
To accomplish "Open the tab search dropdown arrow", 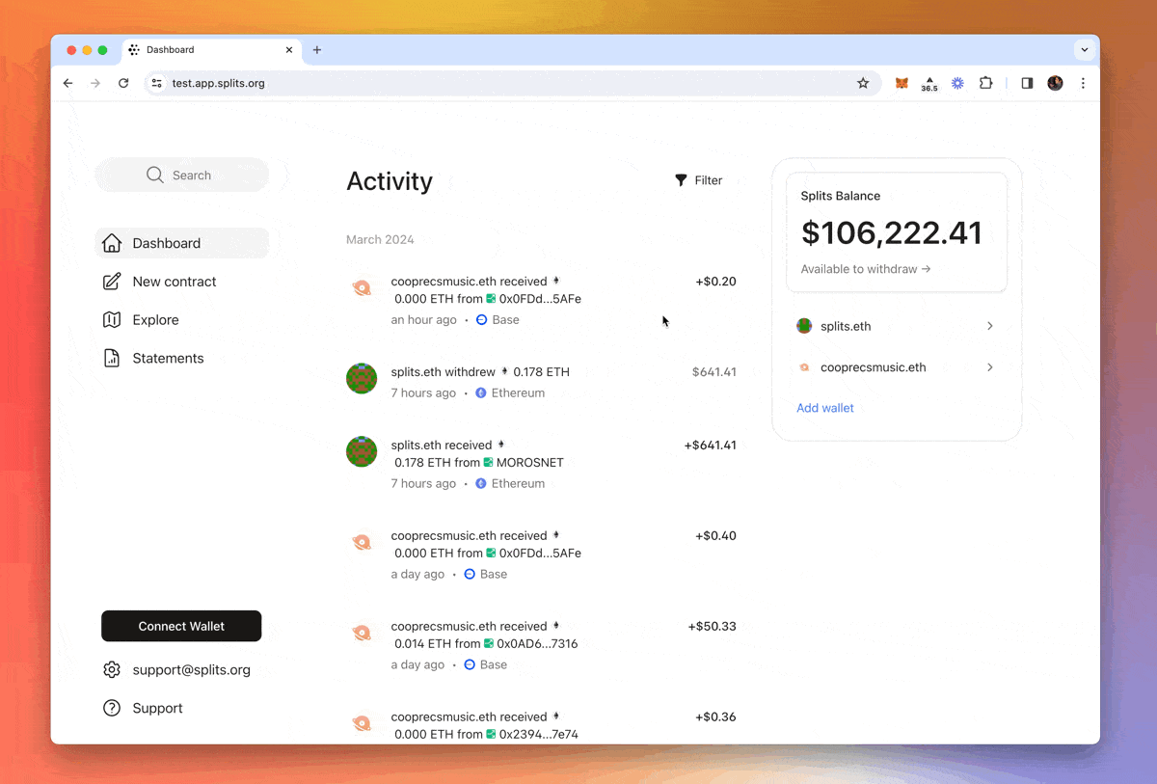I will pos(1085,49).
